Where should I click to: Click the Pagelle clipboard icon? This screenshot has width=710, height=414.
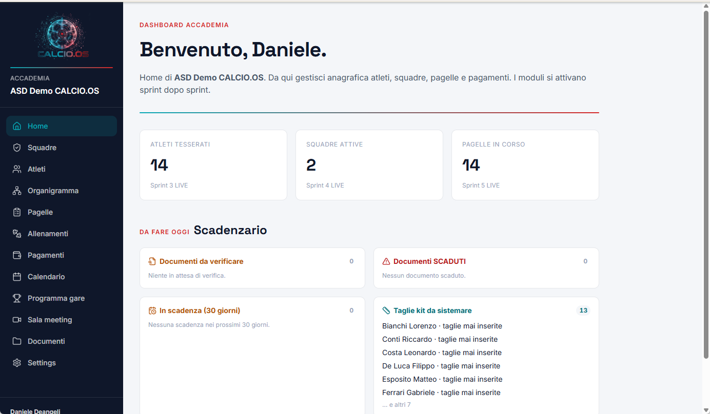click(x=17, y=212)
